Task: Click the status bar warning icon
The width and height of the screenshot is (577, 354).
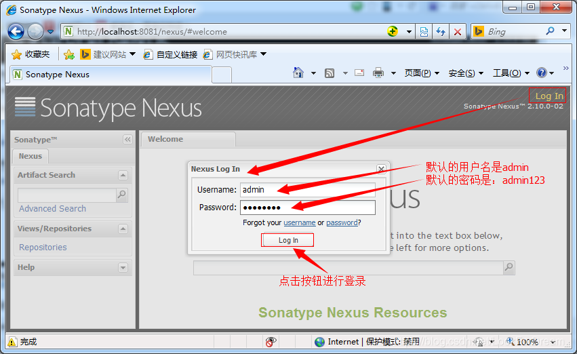Action: pos(12,342)
